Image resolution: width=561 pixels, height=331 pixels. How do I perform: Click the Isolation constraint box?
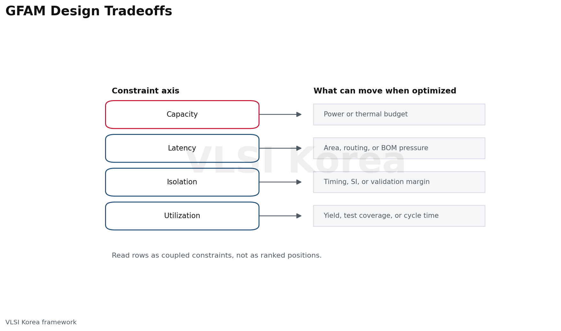coord(182,182)
